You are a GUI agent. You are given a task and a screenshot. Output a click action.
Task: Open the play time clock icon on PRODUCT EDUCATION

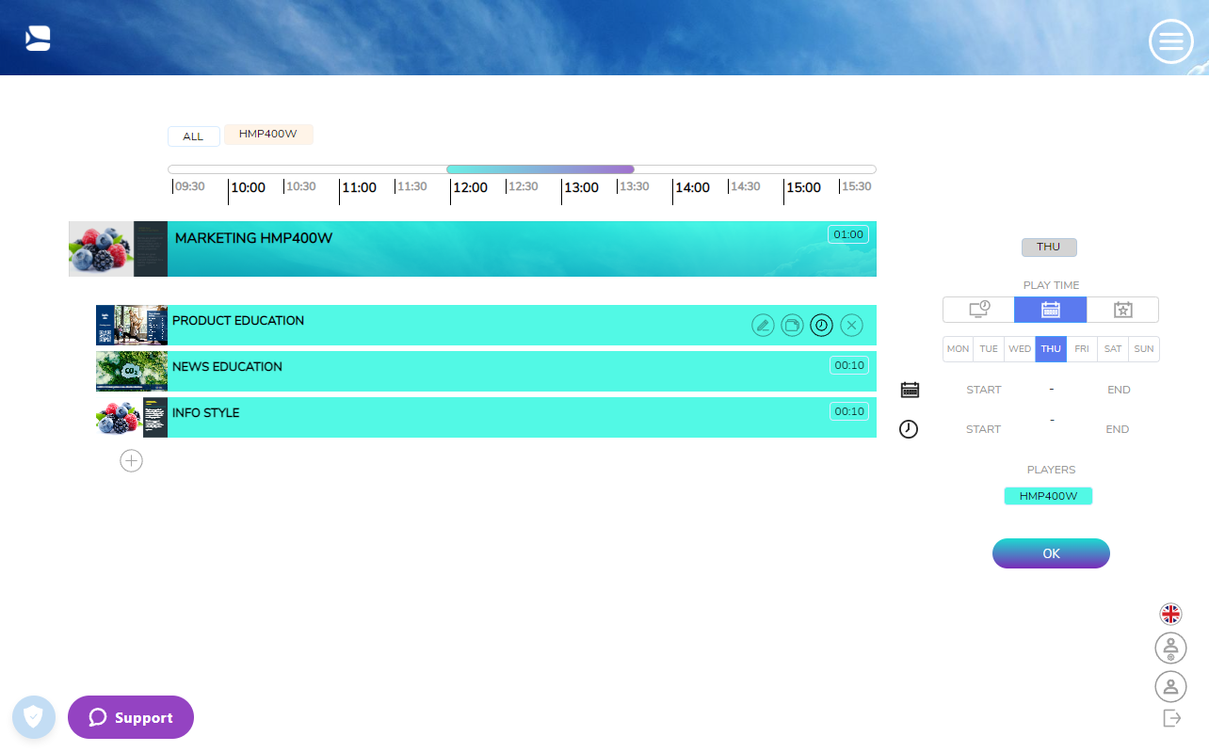[x=821, y=325]
